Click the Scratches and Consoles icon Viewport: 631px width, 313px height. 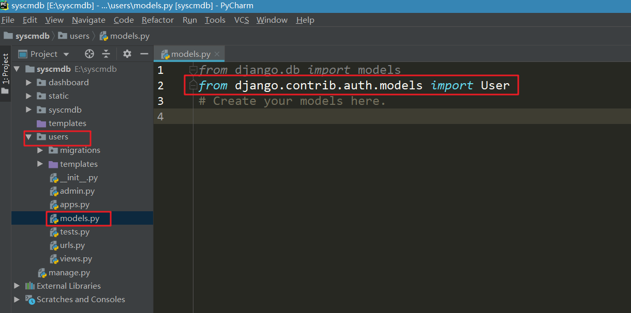30,300
